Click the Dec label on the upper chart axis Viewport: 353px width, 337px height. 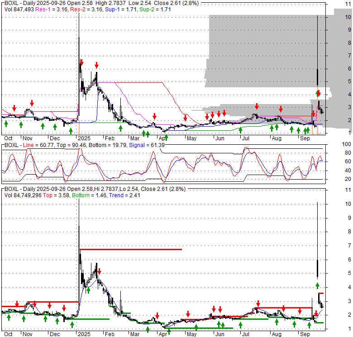(x=55, y=138)
